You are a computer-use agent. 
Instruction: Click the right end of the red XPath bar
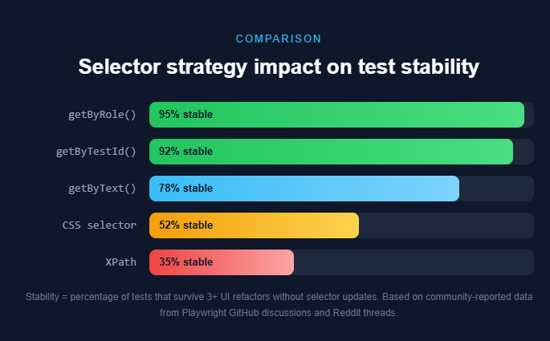coord(288,262)
